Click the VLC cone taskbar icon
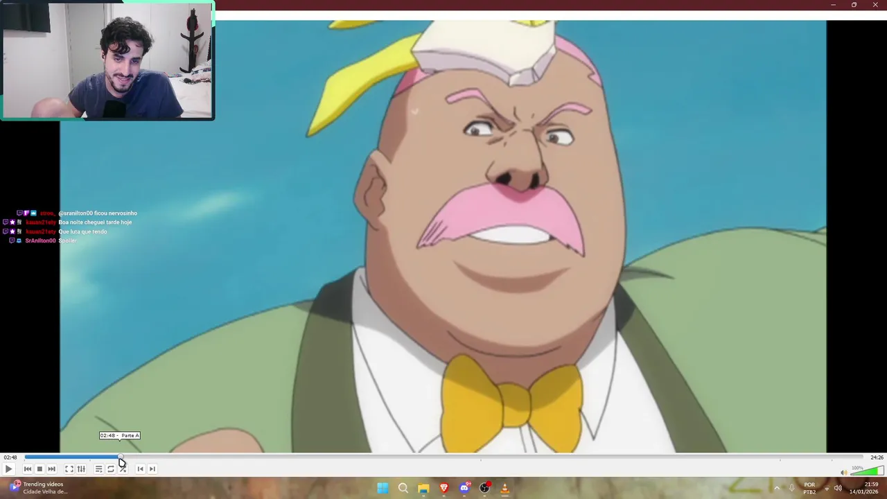The image size is (887, 499). tap(504, 488)
